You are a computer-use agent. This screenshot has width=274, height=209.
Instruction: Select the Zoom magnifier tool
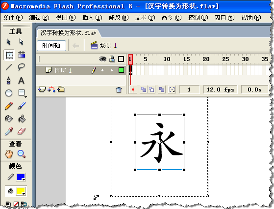[22, 154]
